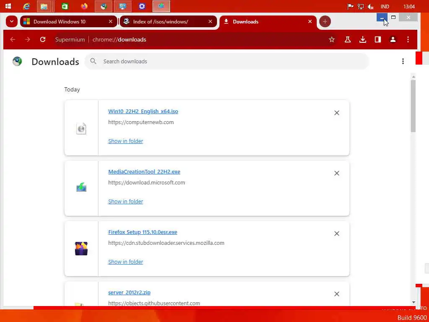Viewport: 429px width, 322px height.
Task: Switch to the Index of /isos/windows/ tab
Action: pos(160,22)
